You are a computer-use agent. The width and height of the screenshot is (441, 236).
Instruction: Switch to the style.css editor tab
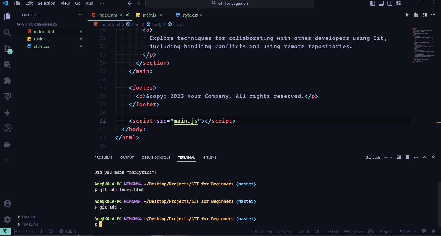pyautogui.click(x=190, y=15)
